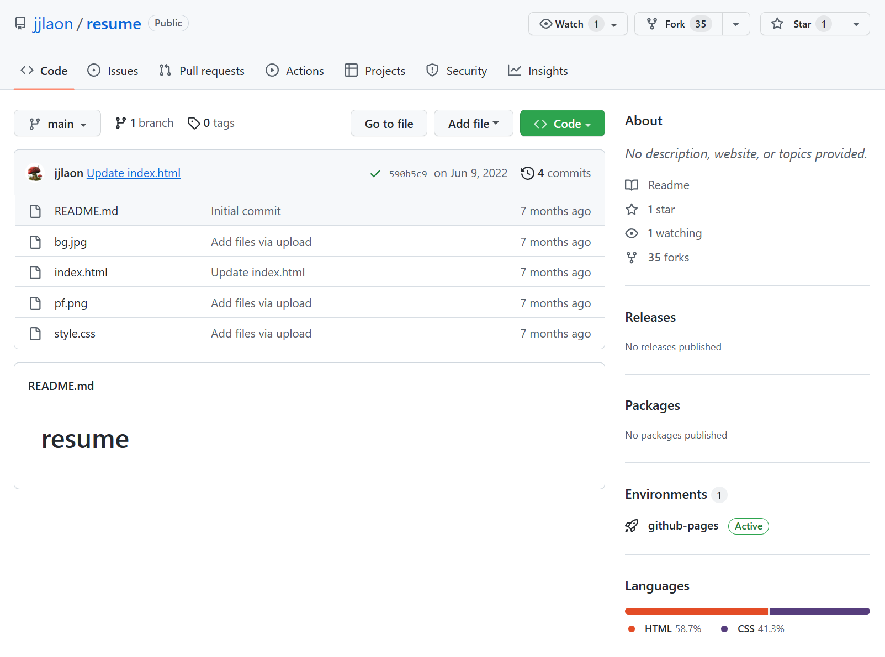This screenshot has height=657, width=885.
Task: Open the resume repository link
Action: coord(114,24)
